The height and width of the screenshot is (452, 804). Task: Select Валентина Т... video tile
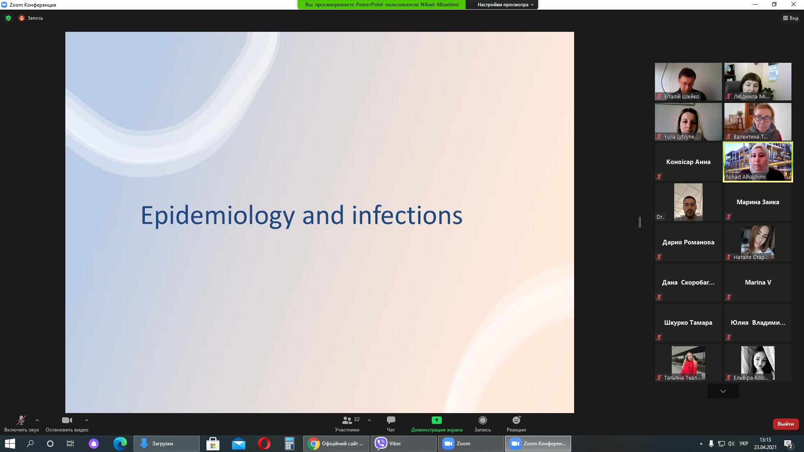pyautogui.click(x=758, y=122)
